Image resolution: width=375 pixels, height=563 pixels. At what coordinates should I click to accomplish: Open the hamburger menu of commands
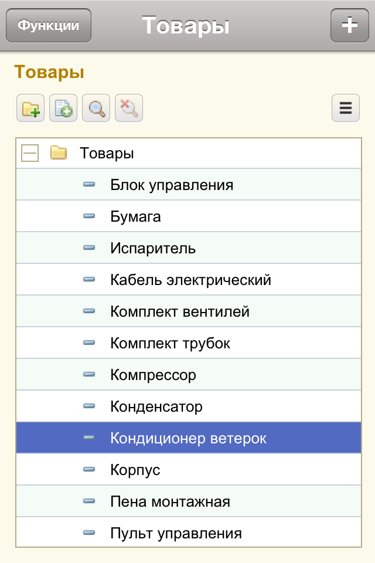[346, 108]
